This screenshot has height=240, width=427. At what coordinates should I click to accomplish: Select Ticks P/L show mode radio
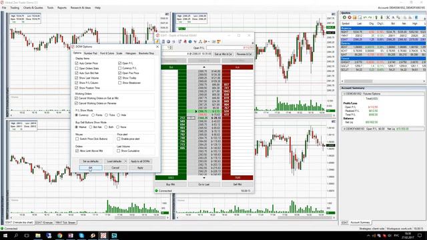tap(107, 115)
